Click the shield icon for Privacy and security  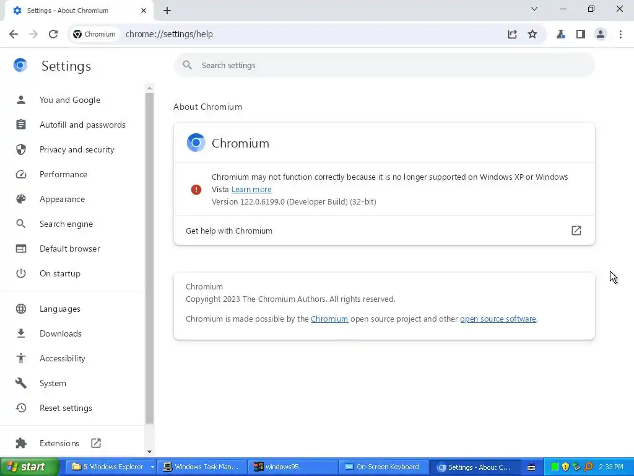pyautogui.click(x=21, y=149)
